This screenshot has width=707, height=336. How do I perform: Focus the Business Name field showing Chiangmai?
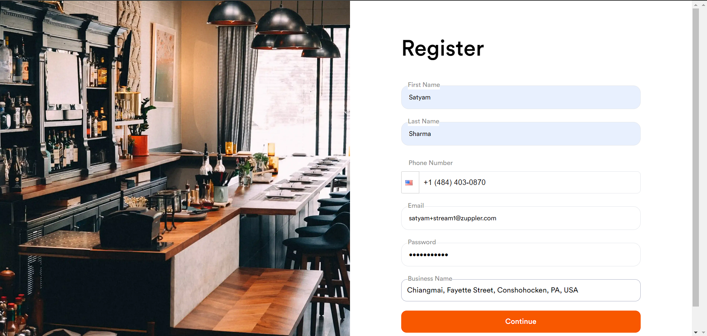pos(521,290)
